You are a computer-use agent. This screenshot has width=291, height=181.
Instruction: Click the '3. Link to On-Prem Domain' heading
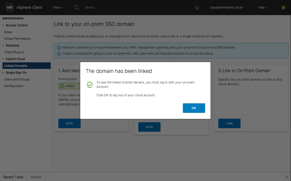pos(244,71)
